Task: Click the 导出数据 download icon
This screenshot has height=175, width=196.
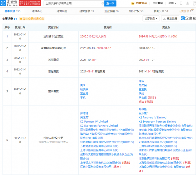Action: [164, 19]
